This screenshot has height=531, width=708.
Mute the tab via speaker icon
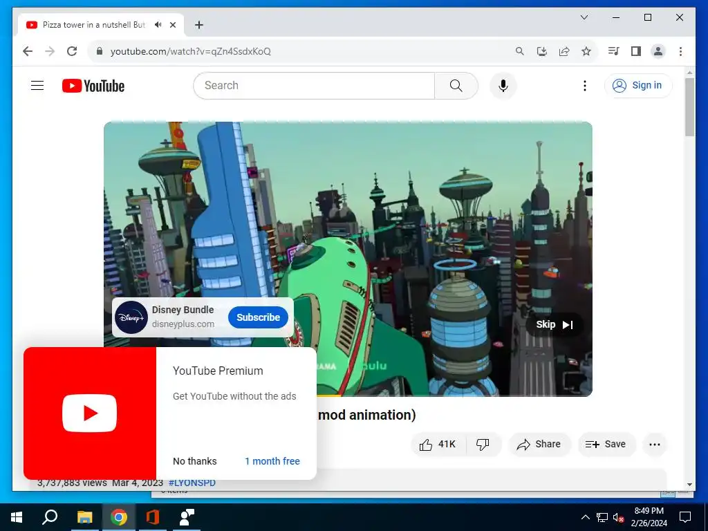pyautogui.click(x=158, y=25)
